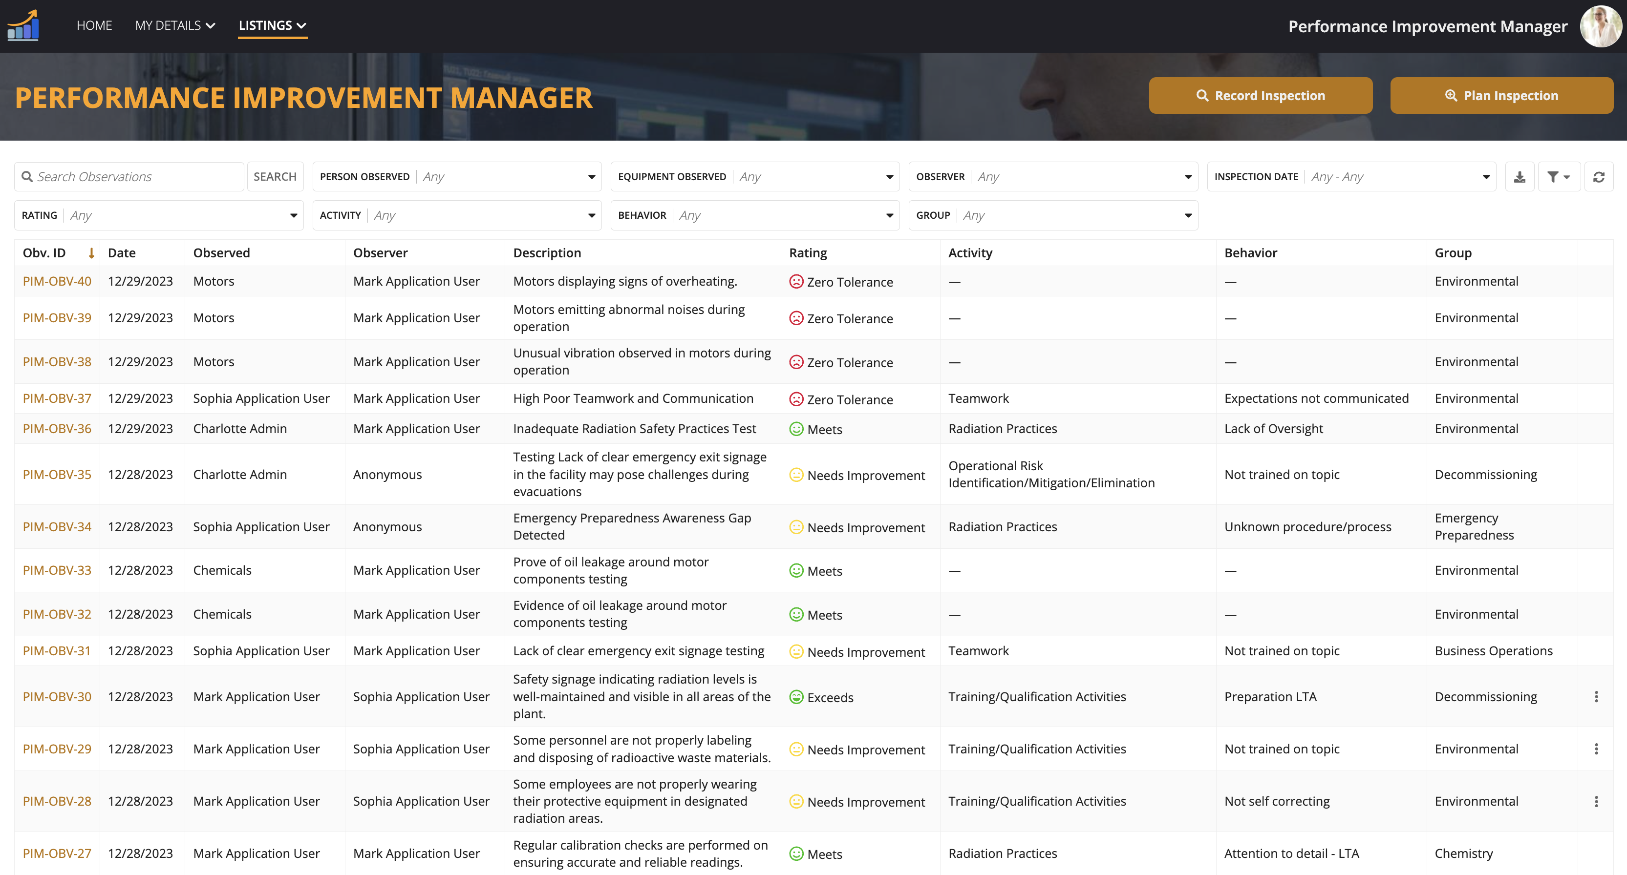The width and height of the screenshot is (1627, 875).
Task: Click the Plan Inspection button
Action: click(1501, 95)
